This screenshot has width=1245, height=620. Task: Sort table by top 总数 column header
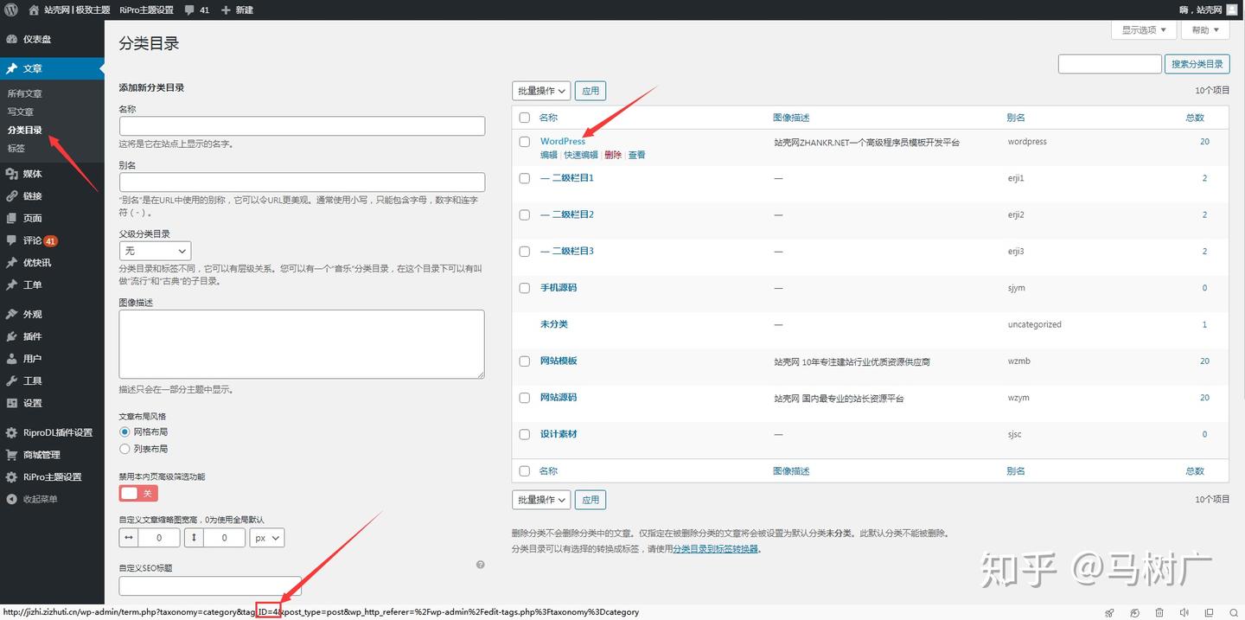click(x=1195, y=118)
